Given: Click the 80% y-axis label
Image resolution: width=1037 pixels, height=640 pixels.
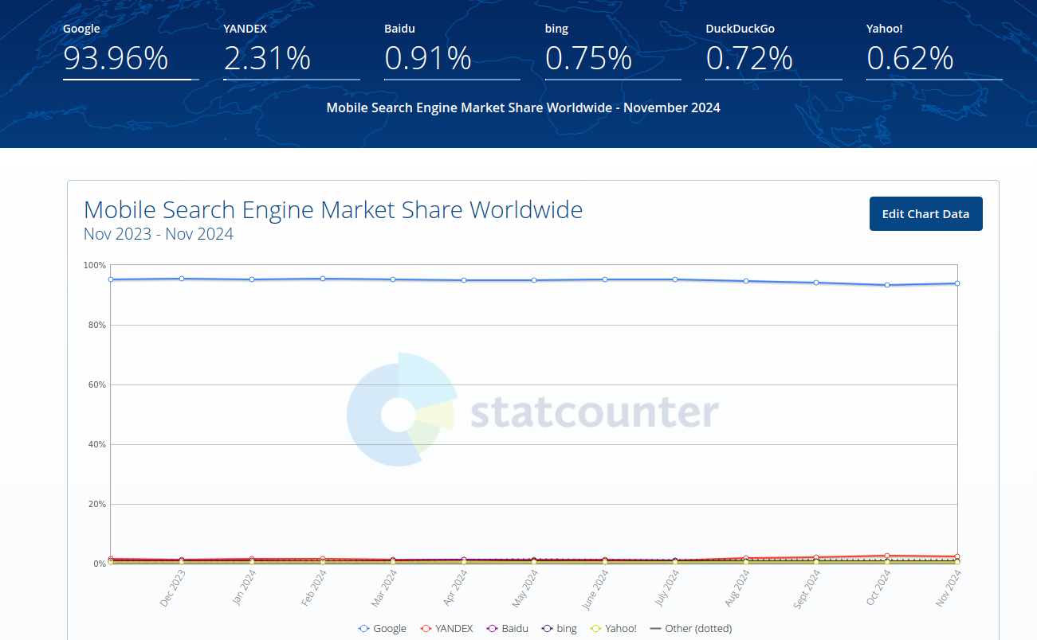Looking at the screenshot, I should [x=97, y=325].
